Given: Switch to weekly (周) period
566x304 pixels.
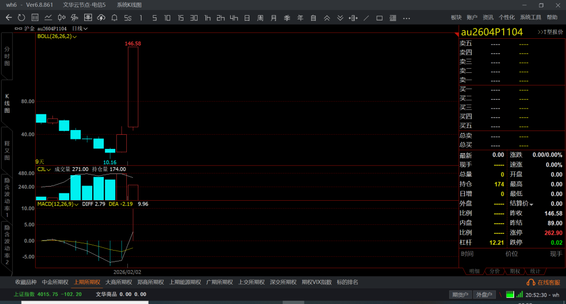Looking at the screenshot, I should [260, 18].
